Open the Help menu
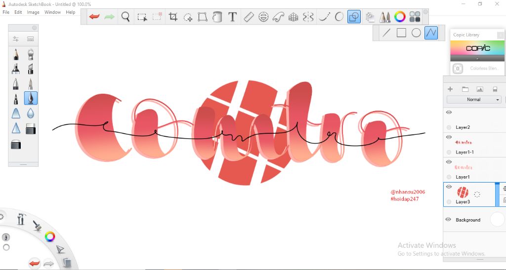 click(71, 12)
